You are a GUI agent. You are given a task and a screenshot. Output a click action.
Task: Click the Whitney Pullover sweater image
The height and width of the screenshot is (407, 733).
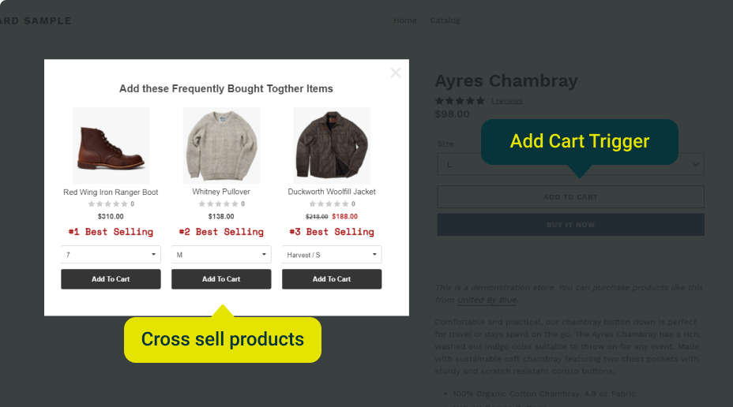pos(221,145)
